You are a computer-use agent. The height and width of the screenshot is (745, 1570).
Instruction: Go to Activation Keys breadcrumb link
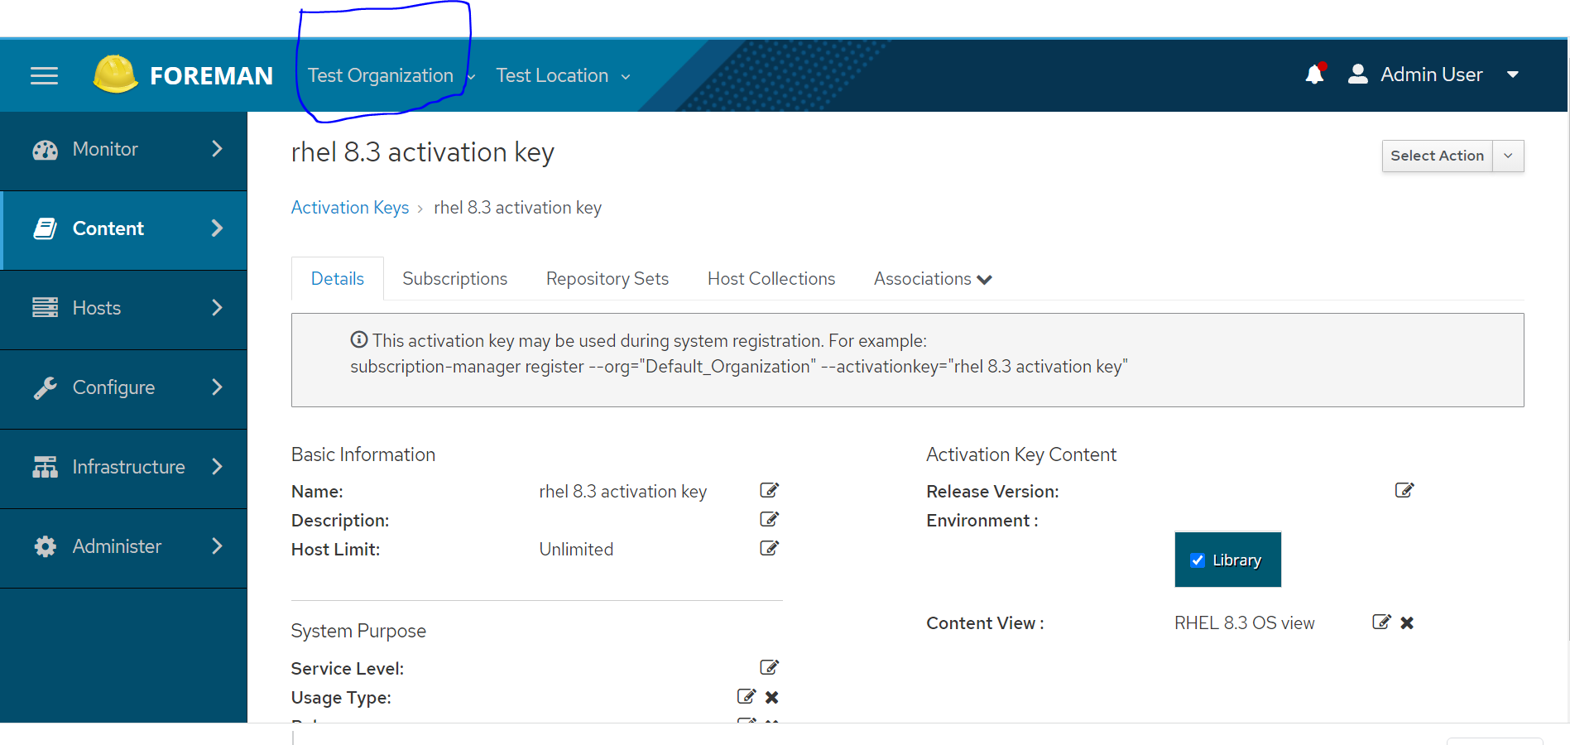[x=350, y=208]
